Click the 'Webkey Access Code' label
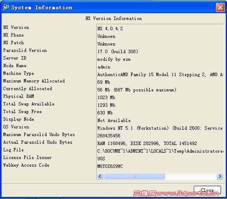Screen dimensions: 227x199 tap(26, 165)
